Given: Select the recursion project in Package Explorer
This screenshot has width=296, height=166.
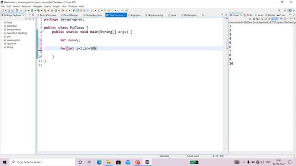Looking at the screenshot, I should (x=11, y=44).
